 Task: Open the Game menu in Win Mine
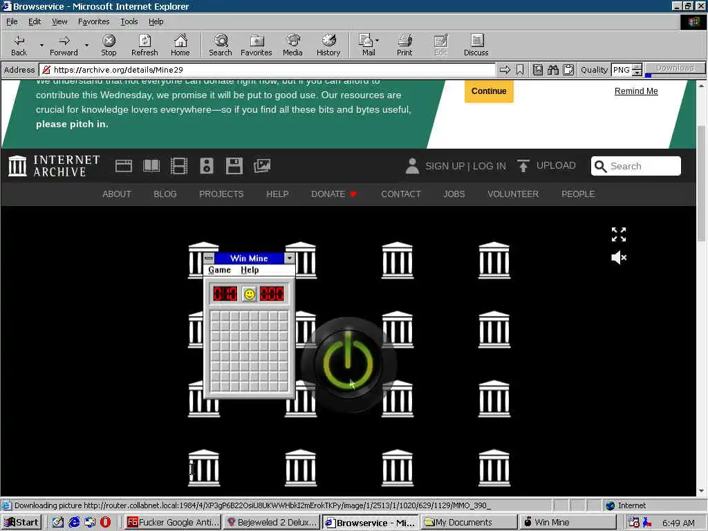pos(219,270)
